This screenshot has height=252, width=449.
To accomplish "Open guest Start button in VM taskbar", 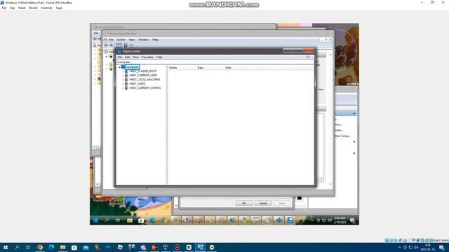I will (95, 220).
